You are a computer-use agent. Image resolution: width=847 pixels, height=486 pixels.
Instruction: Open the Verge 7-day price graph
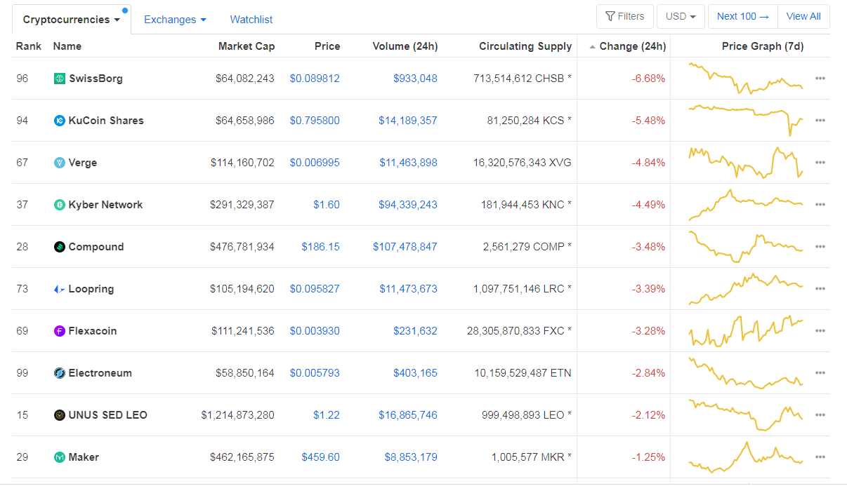tap(746, 163)
